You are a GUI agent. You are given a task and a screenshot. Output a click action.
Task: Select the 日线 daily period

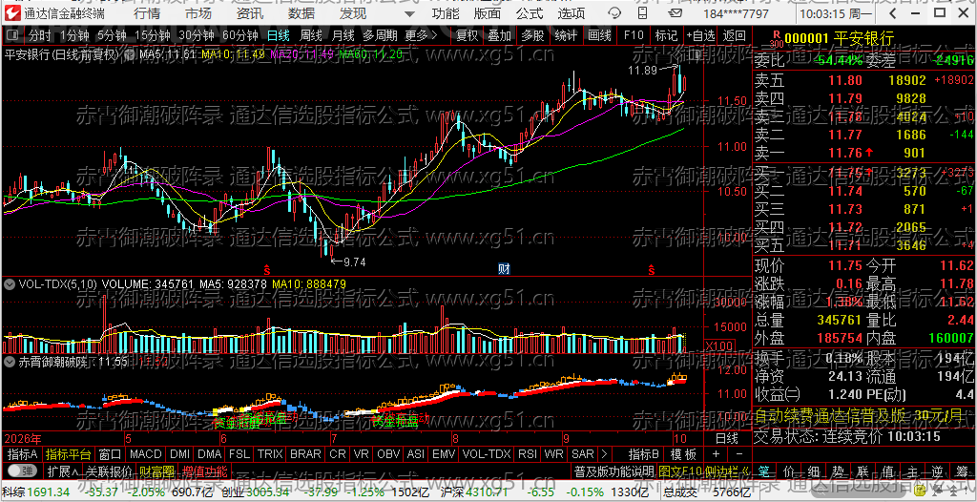pos(279,35)
